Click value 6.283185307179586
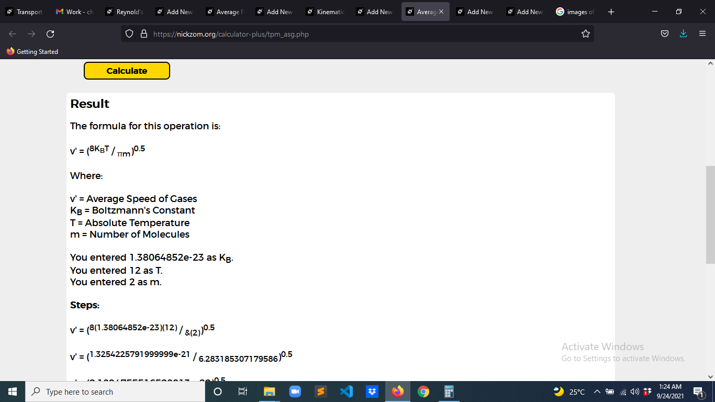The image size is (715, 402). (238, 359)
